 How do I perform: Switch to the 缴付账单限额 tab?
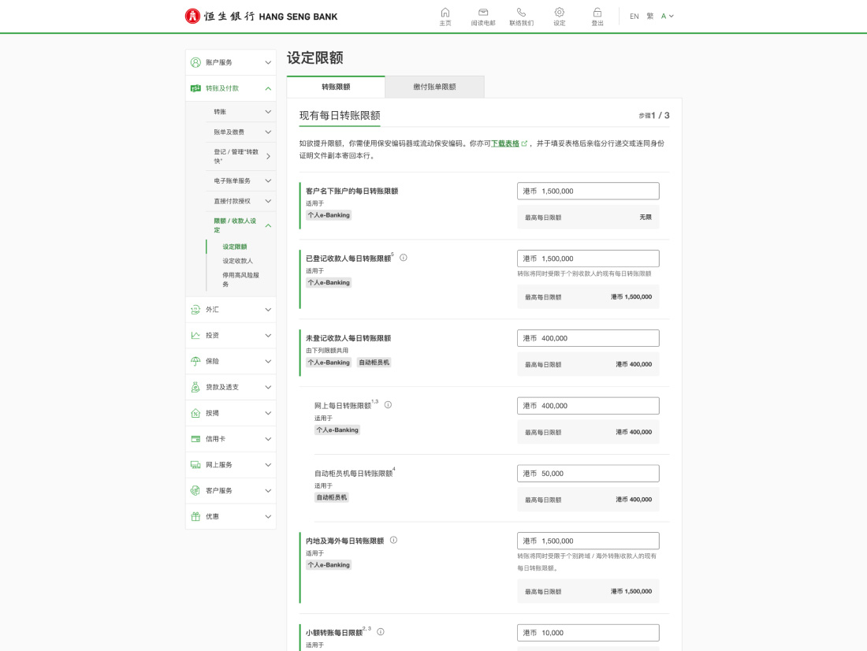point(434,87)
